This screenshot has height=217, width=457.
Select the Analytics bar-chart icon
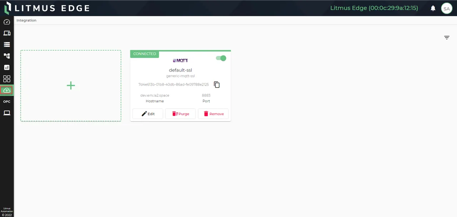7,67
